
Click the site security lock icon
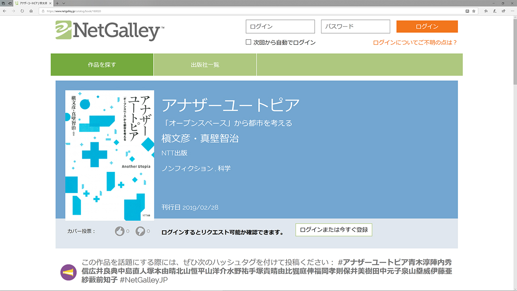point(42,11)
